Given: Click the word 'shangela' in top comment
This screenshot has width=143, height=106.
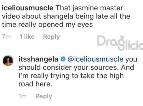Looking at the screenshot, I should 58,16.
